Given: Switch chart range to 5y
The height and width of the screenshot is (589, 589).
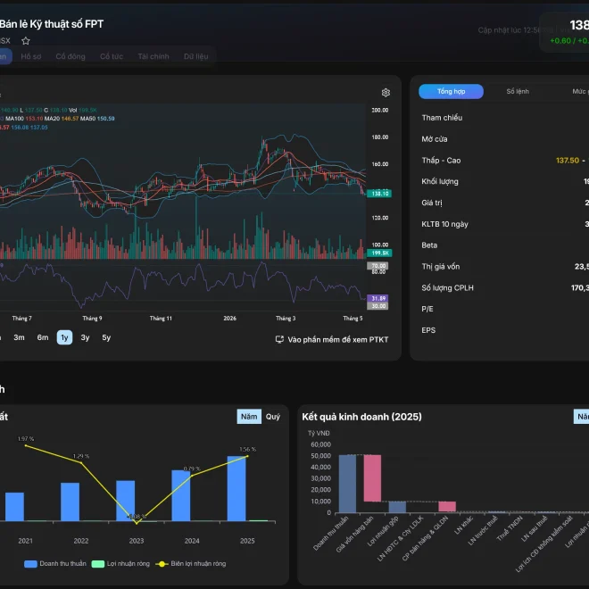Looking at the screenshot, I should (106, 337).
